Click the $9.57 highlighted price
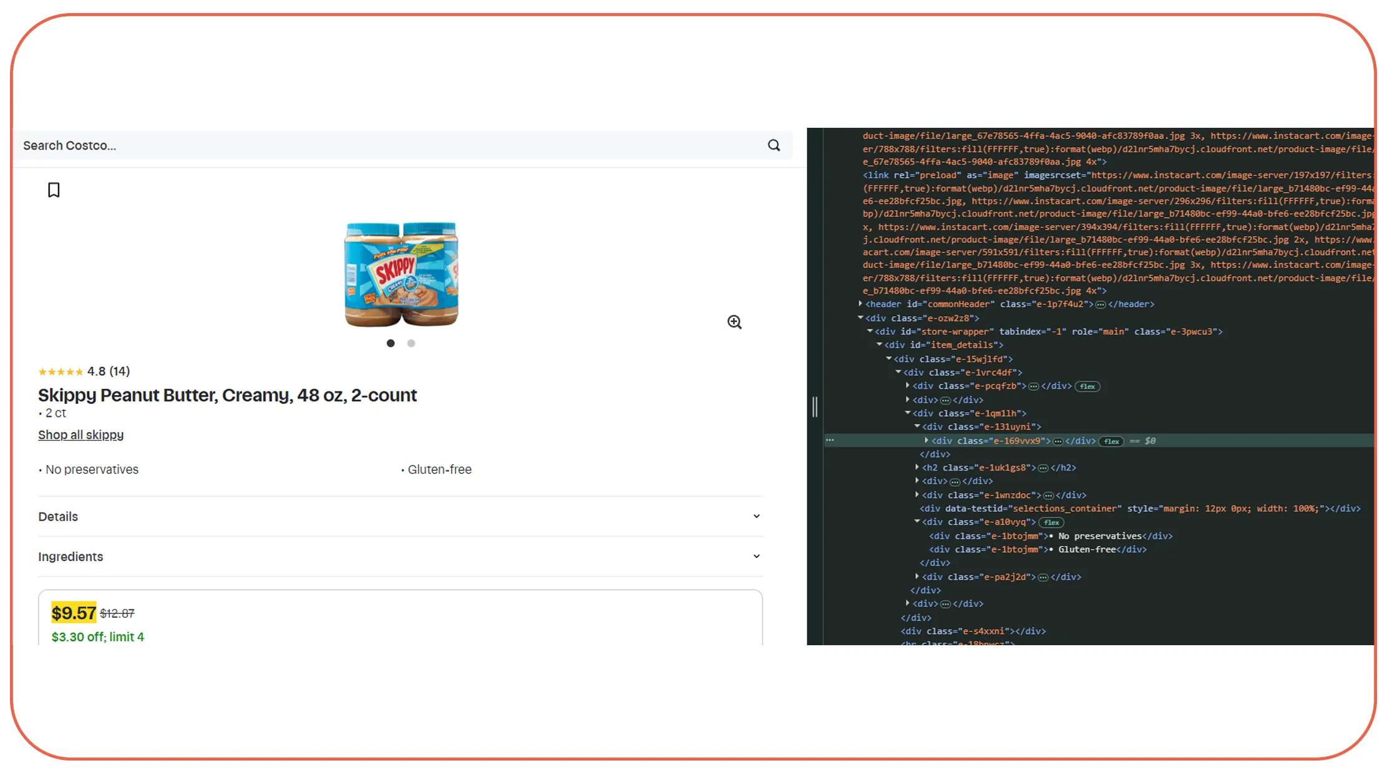The height and width of the screenshot is (773, 1387). [x=74, y=613]
